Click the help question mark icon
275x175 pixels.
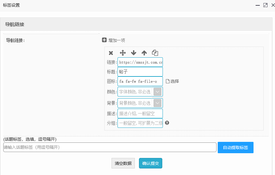pos(167,123)
